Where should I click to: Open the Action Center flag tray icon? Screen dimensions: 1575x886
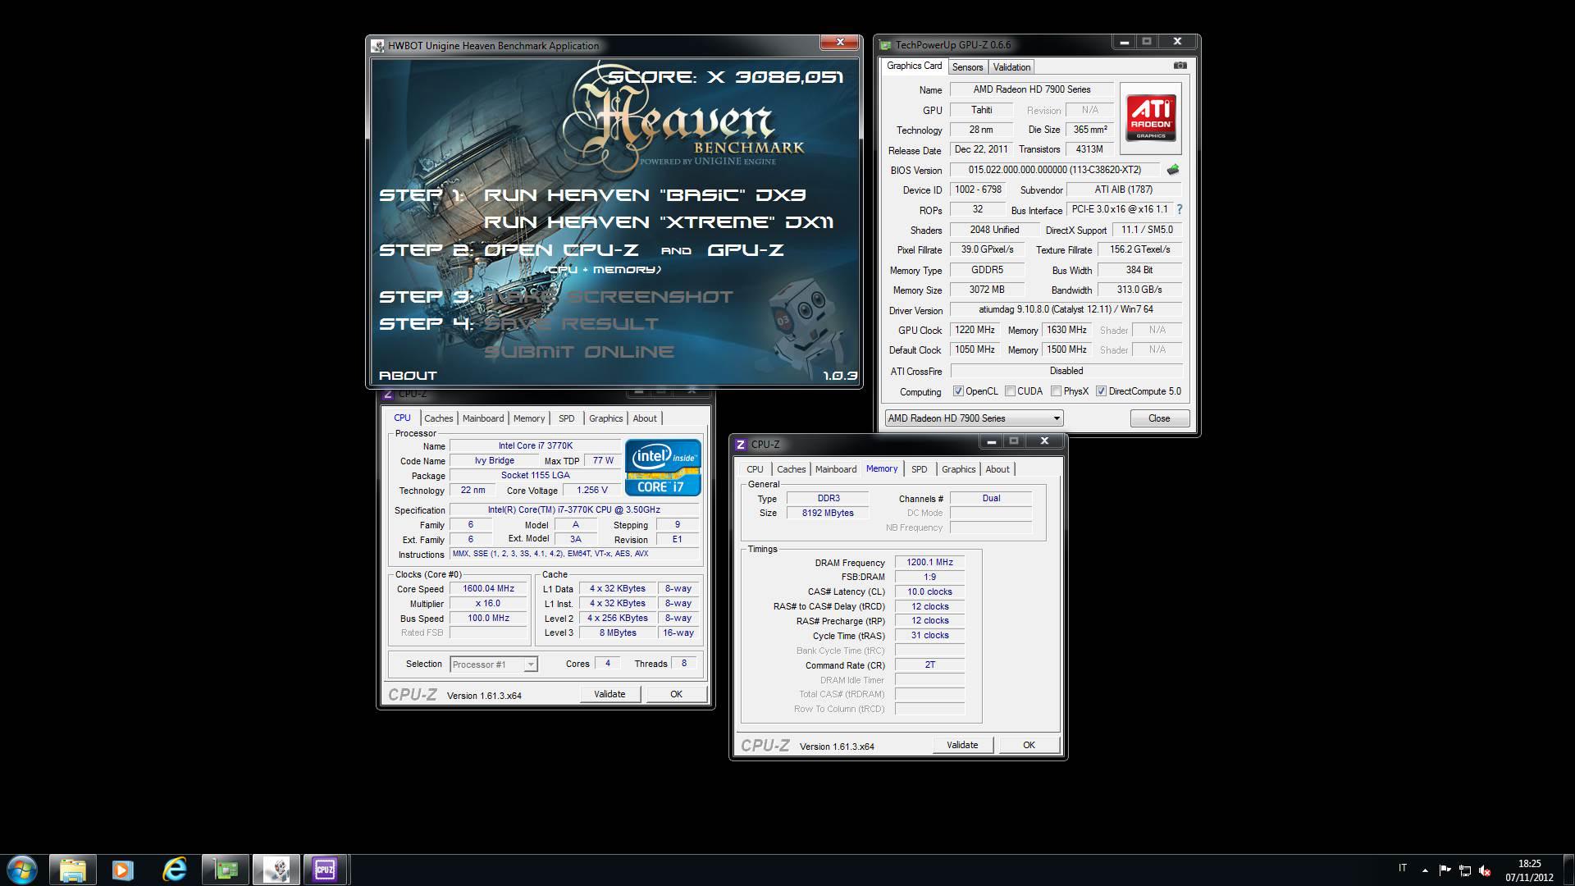tap(1445, 870)
